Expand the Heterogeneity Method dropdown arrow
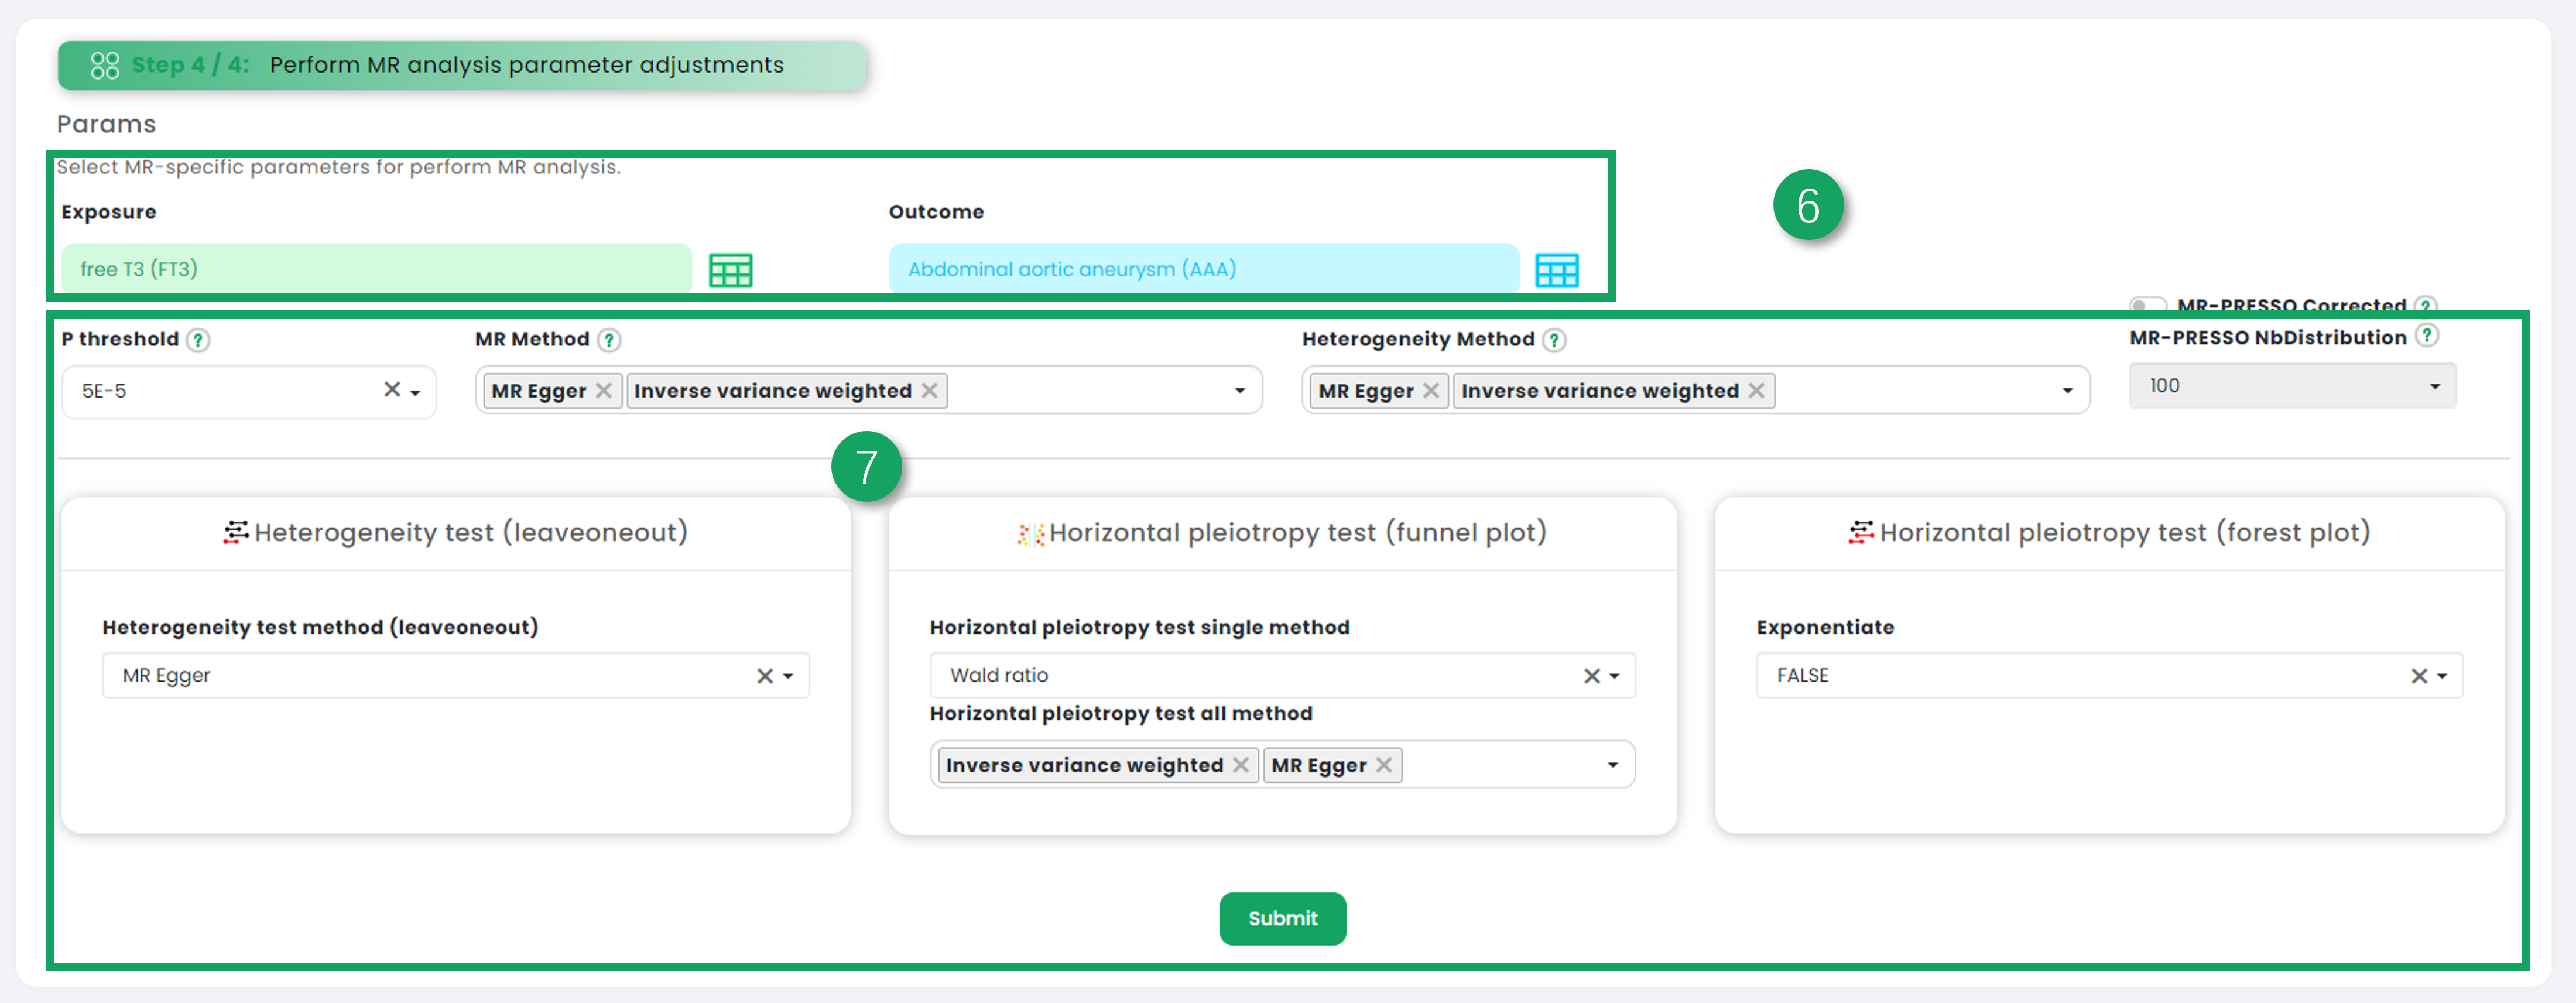 click(x=2067, y=391)
